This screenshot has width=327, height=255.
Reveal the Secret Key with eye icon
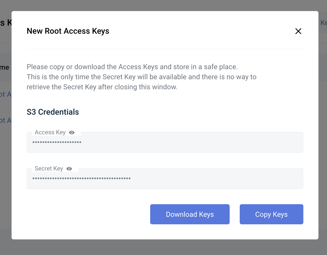point(69,169)
